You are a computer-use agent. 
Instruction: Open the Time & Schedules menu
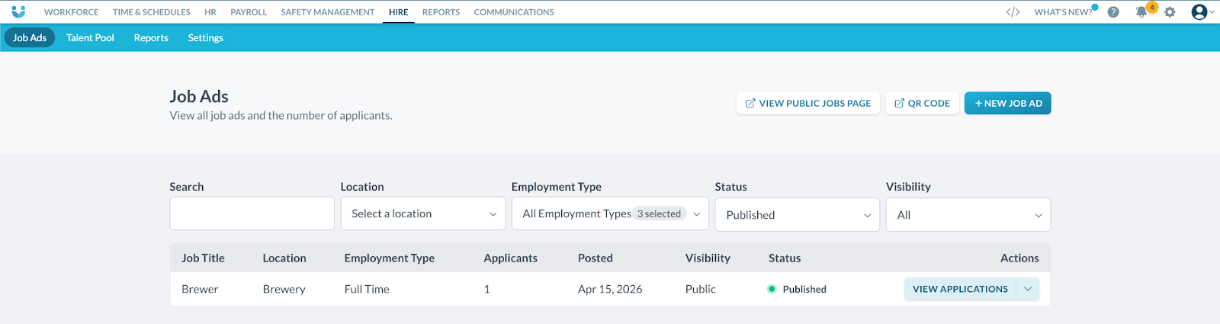151,12
